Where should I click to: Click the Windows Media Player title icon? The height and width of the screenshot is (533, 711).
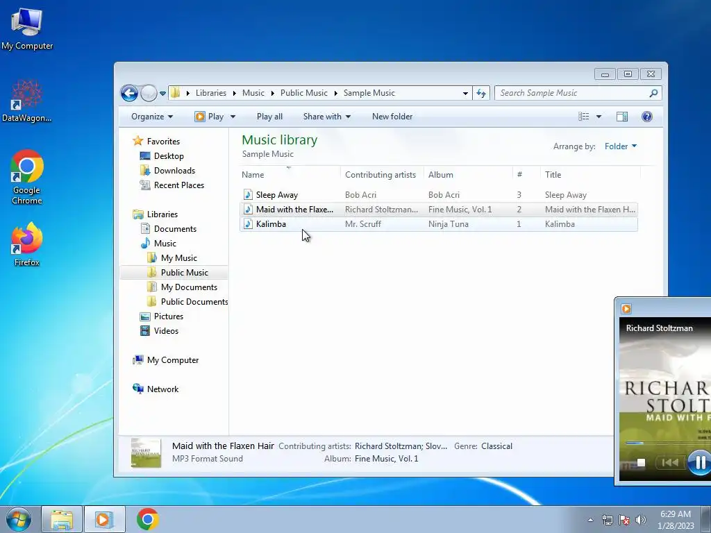(x=626, y=309)
